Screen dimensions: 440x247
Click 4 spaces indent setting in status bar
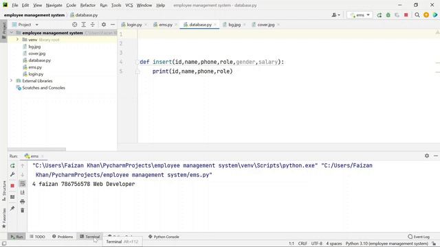(334, 244)
